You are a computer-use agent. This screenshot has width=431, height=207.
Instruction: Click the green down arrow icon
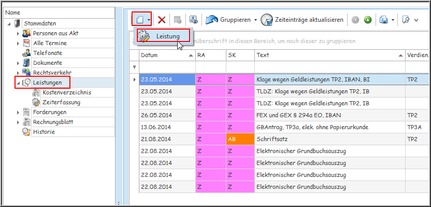pyautogui.click(x=368, y=20)
